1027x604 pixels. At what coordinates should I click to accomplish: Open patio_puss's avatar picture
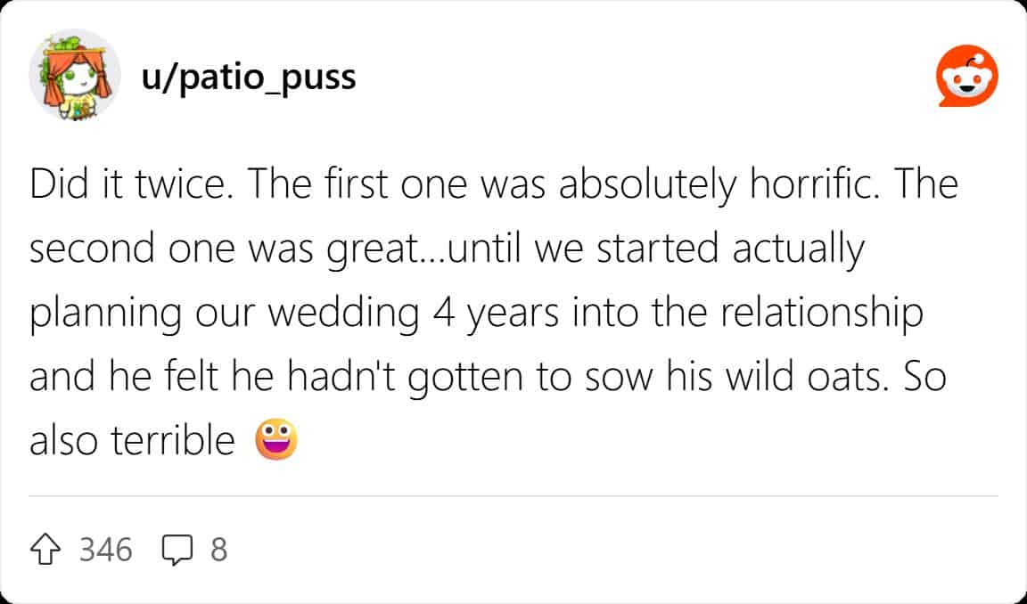tap(75, 75)
